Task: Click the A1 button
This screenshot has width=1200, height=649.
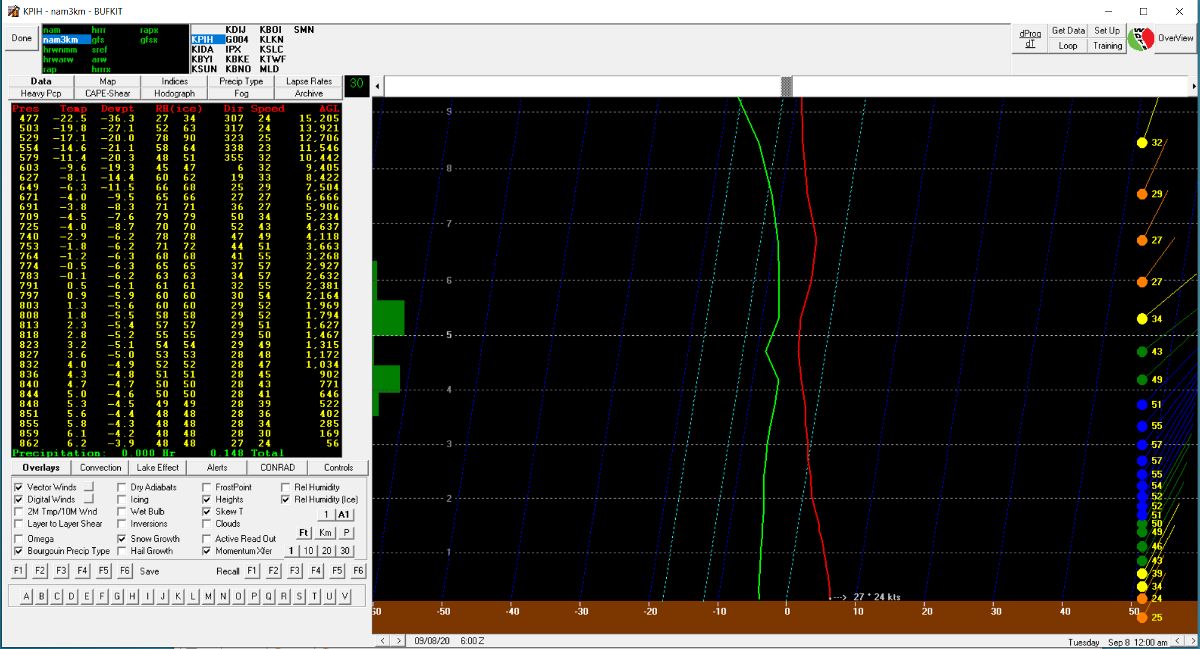Action: pos(344,514)
